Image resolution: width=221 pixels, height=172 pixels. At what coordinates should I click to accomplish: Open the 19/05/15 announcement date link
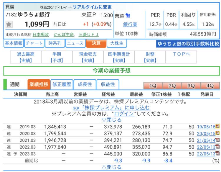206,127
